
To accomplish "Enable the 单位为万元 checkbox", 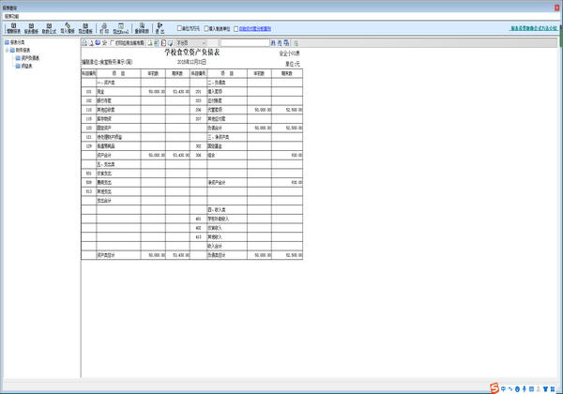I will pos(179,29).
